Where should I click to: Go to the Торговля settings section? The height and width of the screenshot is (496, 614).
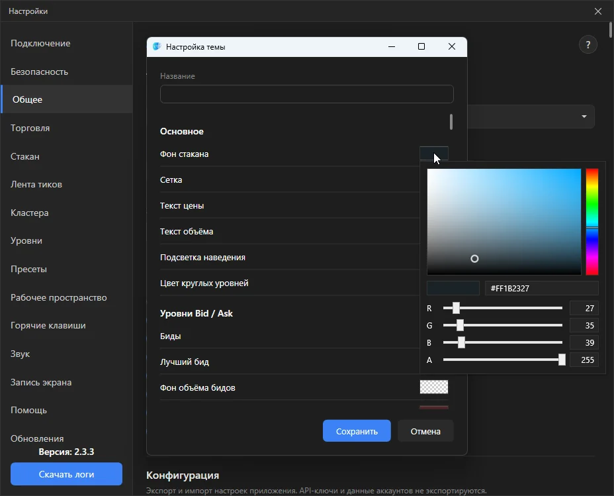[x=67, y=128]
